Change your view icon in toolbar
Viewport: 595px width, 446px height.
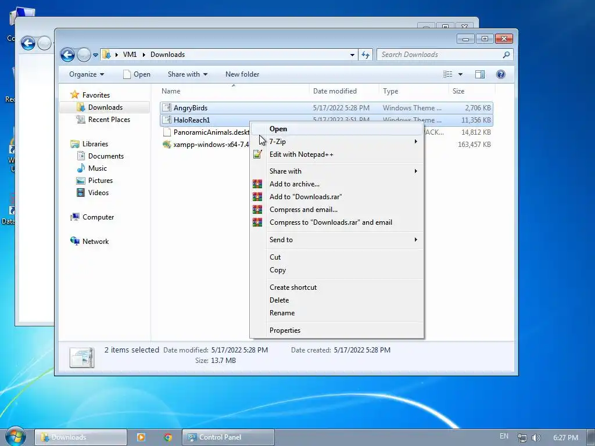[x=448, y=74]
